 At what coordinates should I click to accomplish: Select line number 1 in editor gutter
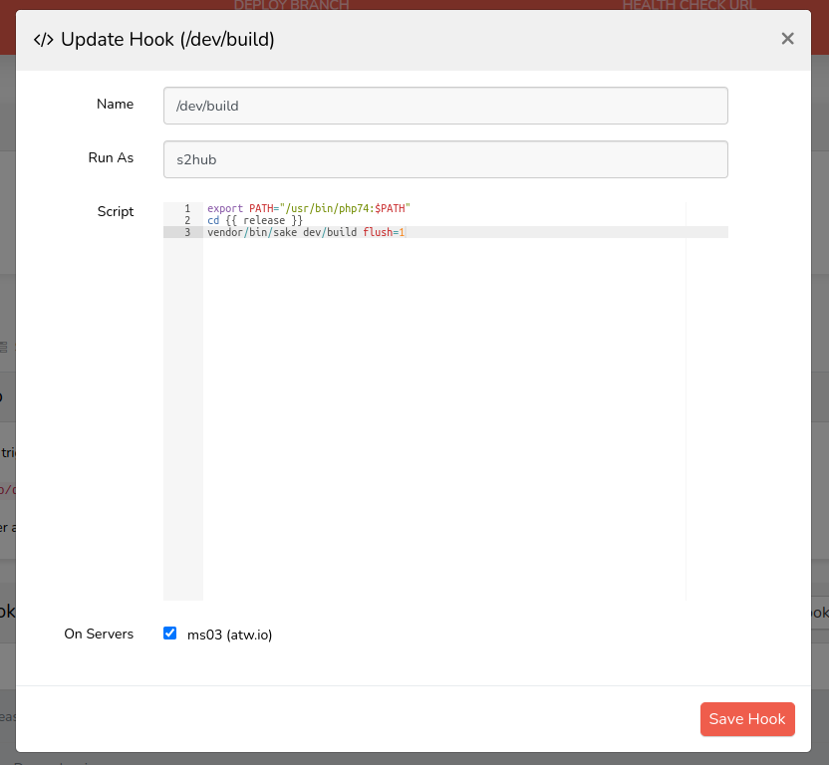[x=186, y=208]
